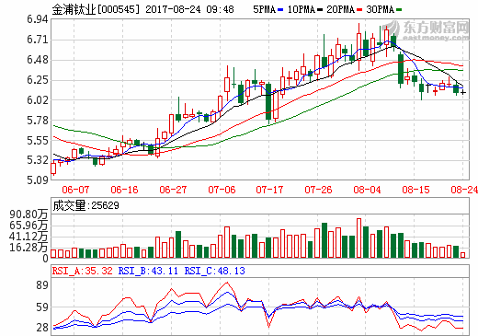
Task: Click the 5PMA legend label
Action: click(x=264, y=9)
